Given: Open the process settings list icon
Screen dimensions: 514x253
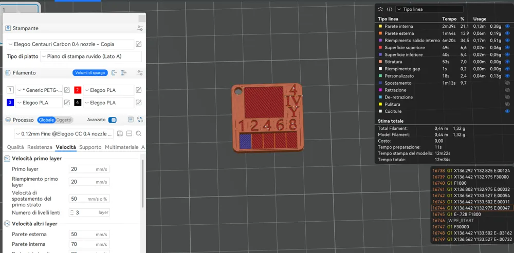Looking at the screenshot, I should point(131,120).
